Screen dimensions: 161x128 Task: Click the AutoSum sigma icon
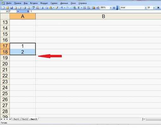[x=79, y=8]
